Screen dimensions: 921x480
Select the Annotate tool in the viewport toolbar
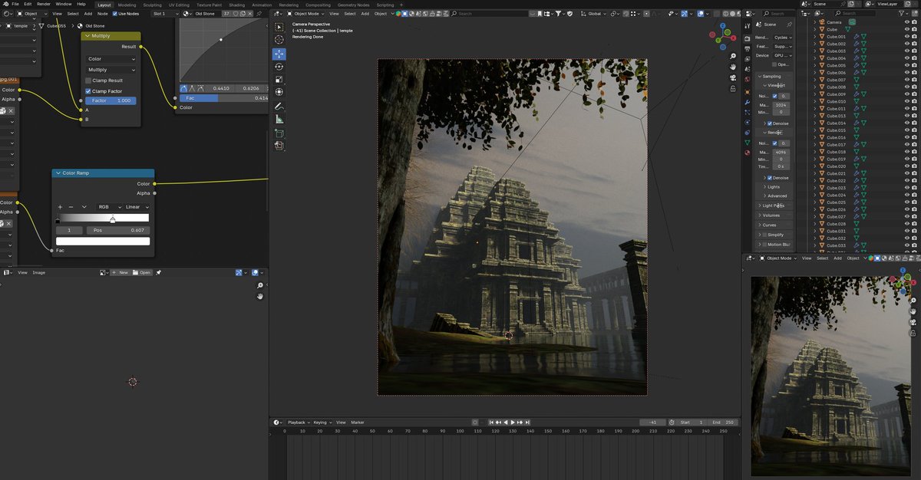[x=279, y=105]
